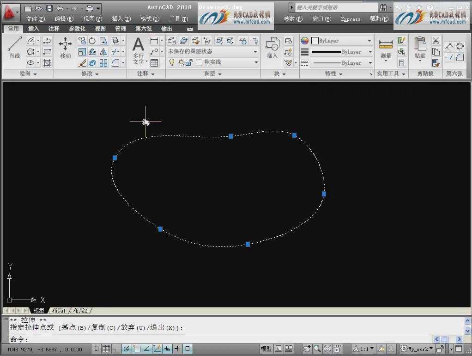This screenshot has height=356, width=472.
Task: Click the layer color swatch beside 粗实线
Action: pyautogui.click(x=199, y=63)
